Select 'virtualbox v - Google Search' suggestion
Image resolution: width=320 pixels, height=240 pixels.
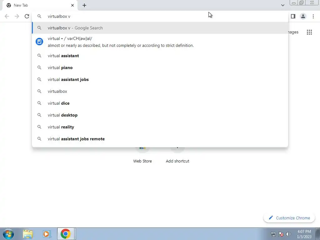[x=160, y=28]
